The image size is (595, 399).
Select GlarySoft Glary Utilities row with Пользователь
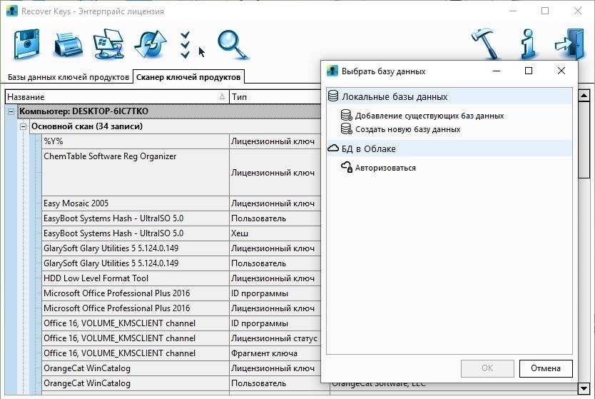[180, 263]
